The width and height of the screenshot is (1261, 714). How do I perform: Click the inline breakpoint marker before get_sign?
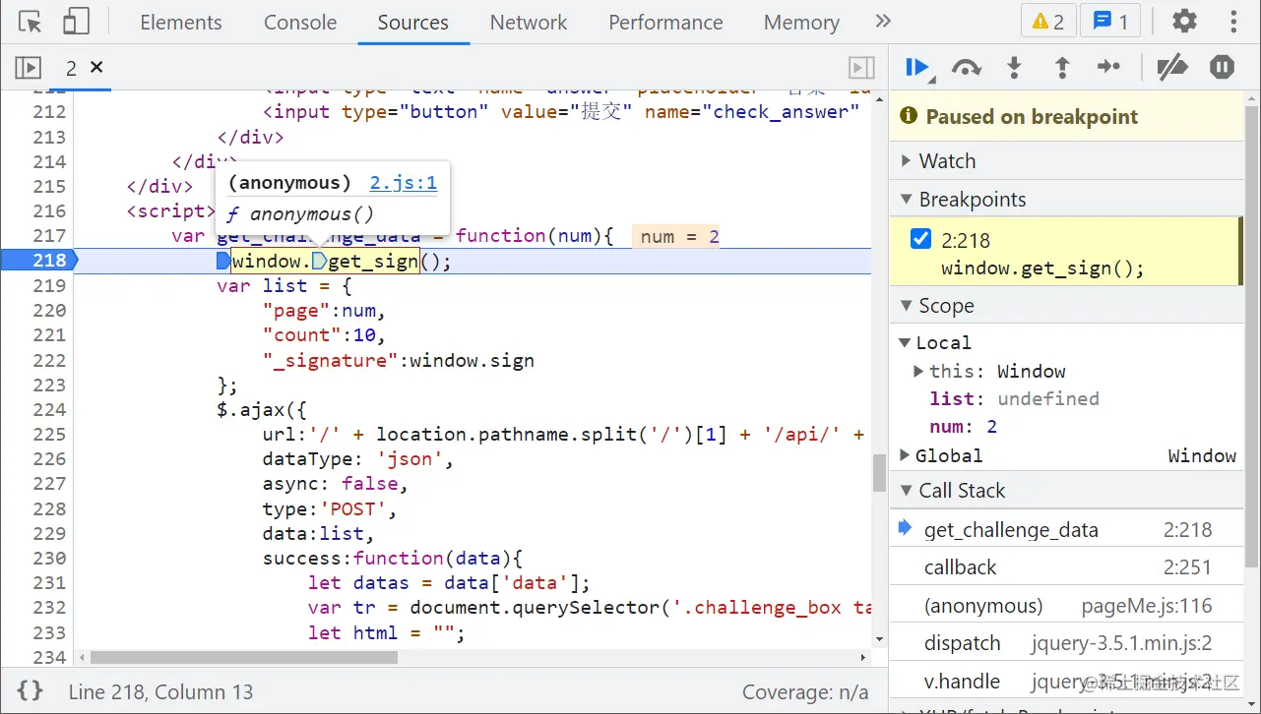(319, 261)
